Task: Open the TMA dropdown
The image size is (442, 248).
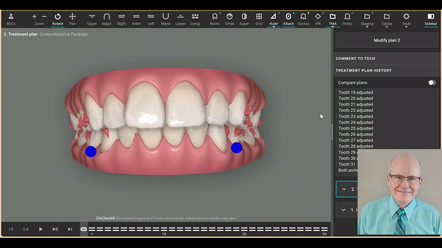Action: tap(333, 19)
